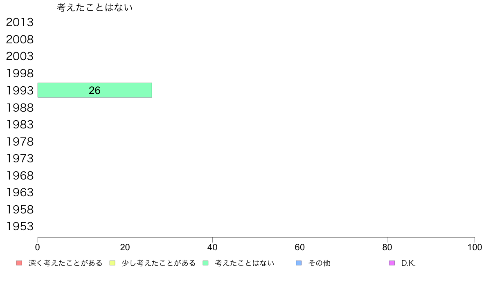Click the blue その他 legend swatch
Screen dimensions: 486x301
point(299,263)
